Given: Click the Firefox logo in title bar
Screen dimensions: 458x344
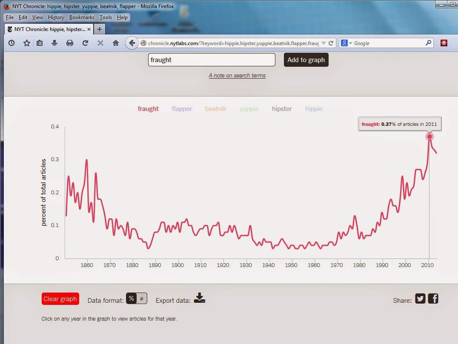Looking at the screenshot, I should pos(7,6).
